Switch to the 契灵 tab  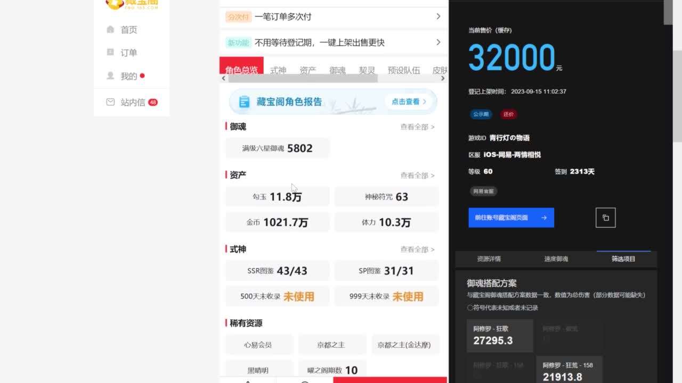tap(367, 70)
